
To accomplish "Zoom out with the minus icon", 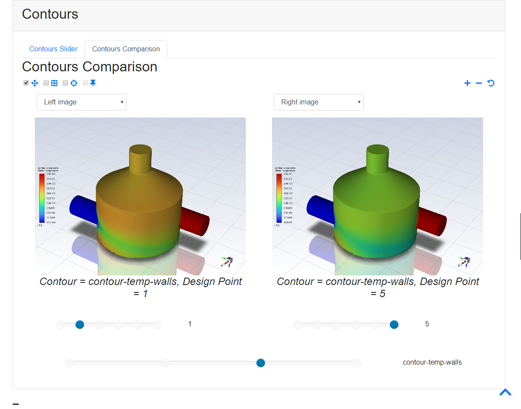I will tap(479, 83).
